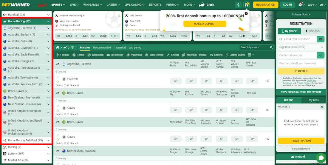Click the info icon on deposit bonus
The image size is (328, 165).
[x=246, y=13]
